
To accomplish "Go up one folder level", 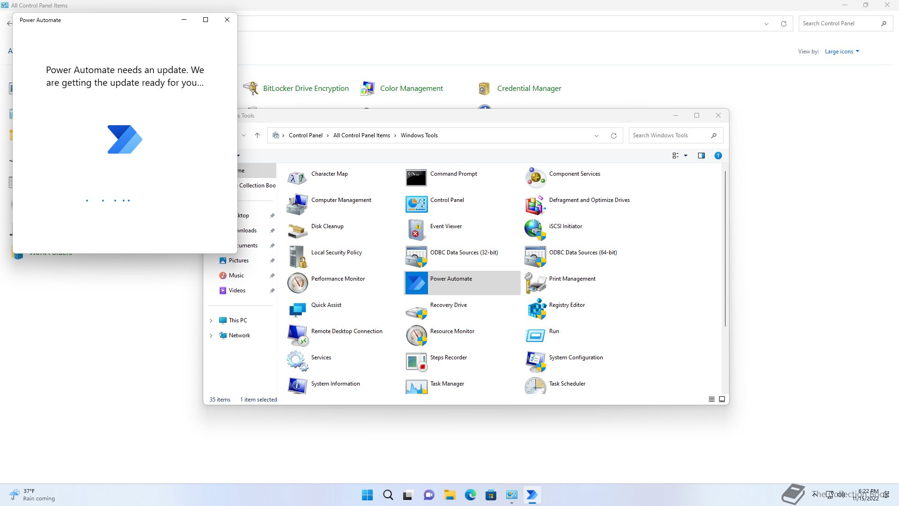I will point(257,135).
